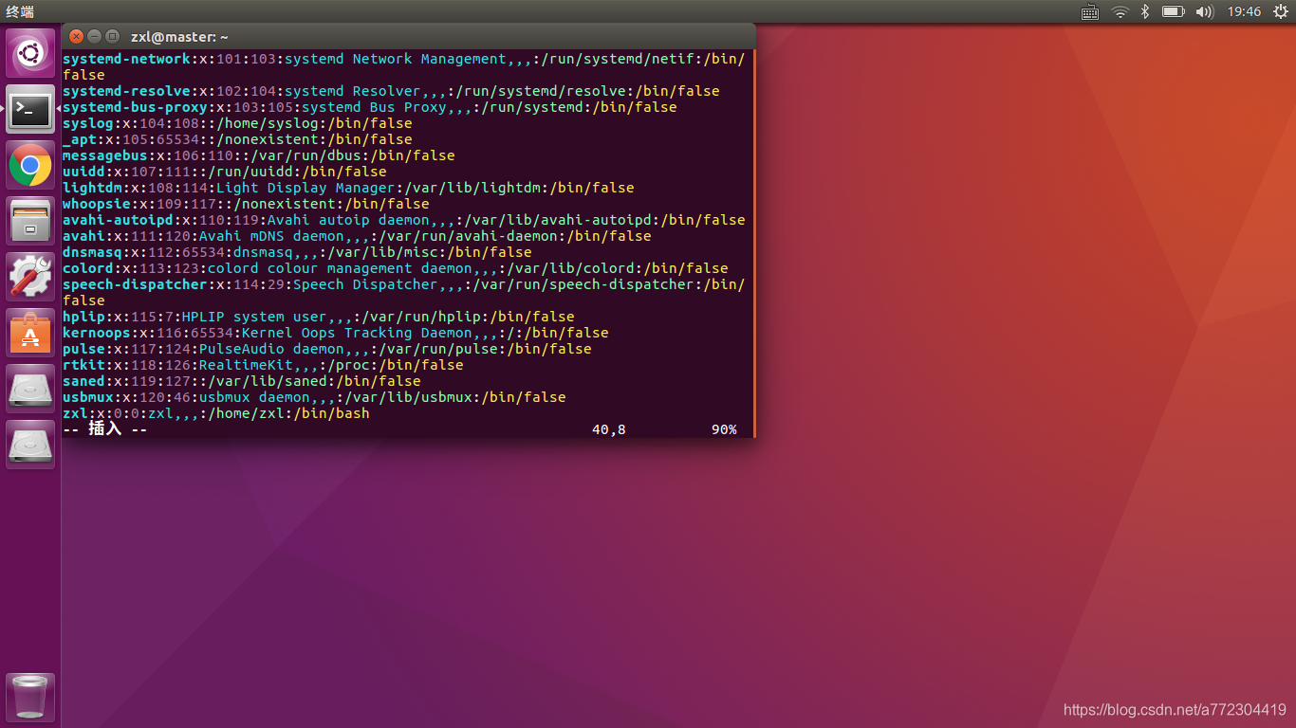
Task: Open the session power gear menu
Action: pyautogui.click(x=1283, y=12)
